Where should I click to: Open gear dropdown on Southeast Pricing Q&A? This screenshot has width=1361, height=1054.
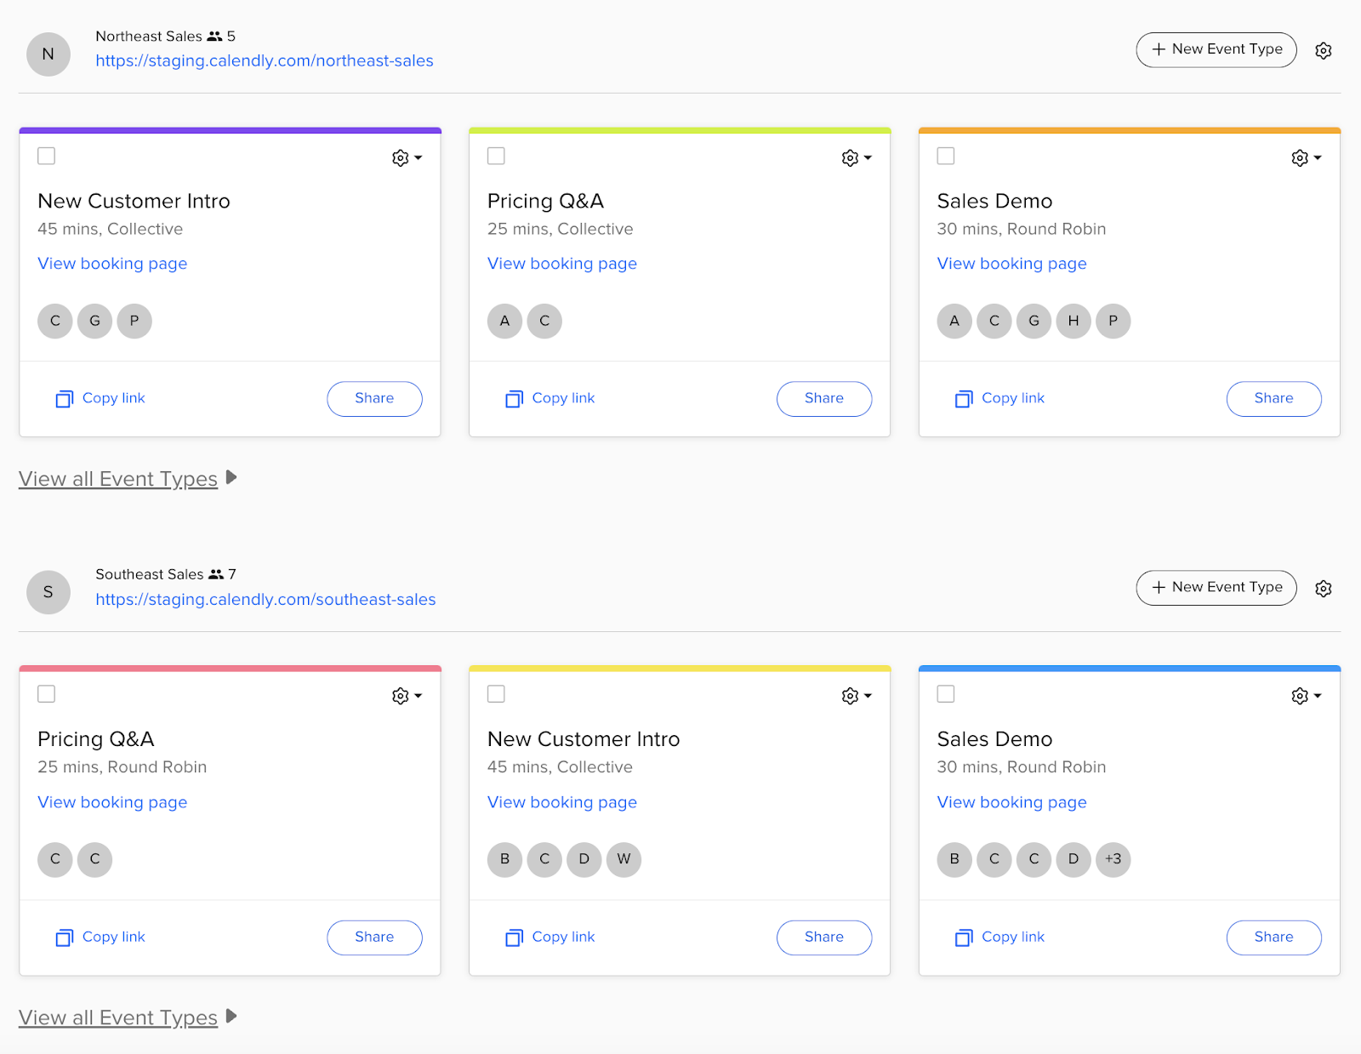click(x=407, y=697)
